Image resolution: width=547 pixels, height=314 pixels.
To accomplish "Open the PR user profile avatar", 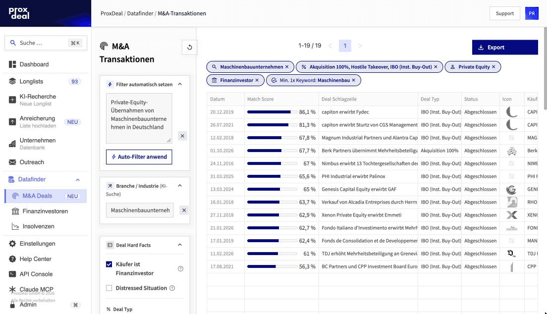I will tap(532, 13).
